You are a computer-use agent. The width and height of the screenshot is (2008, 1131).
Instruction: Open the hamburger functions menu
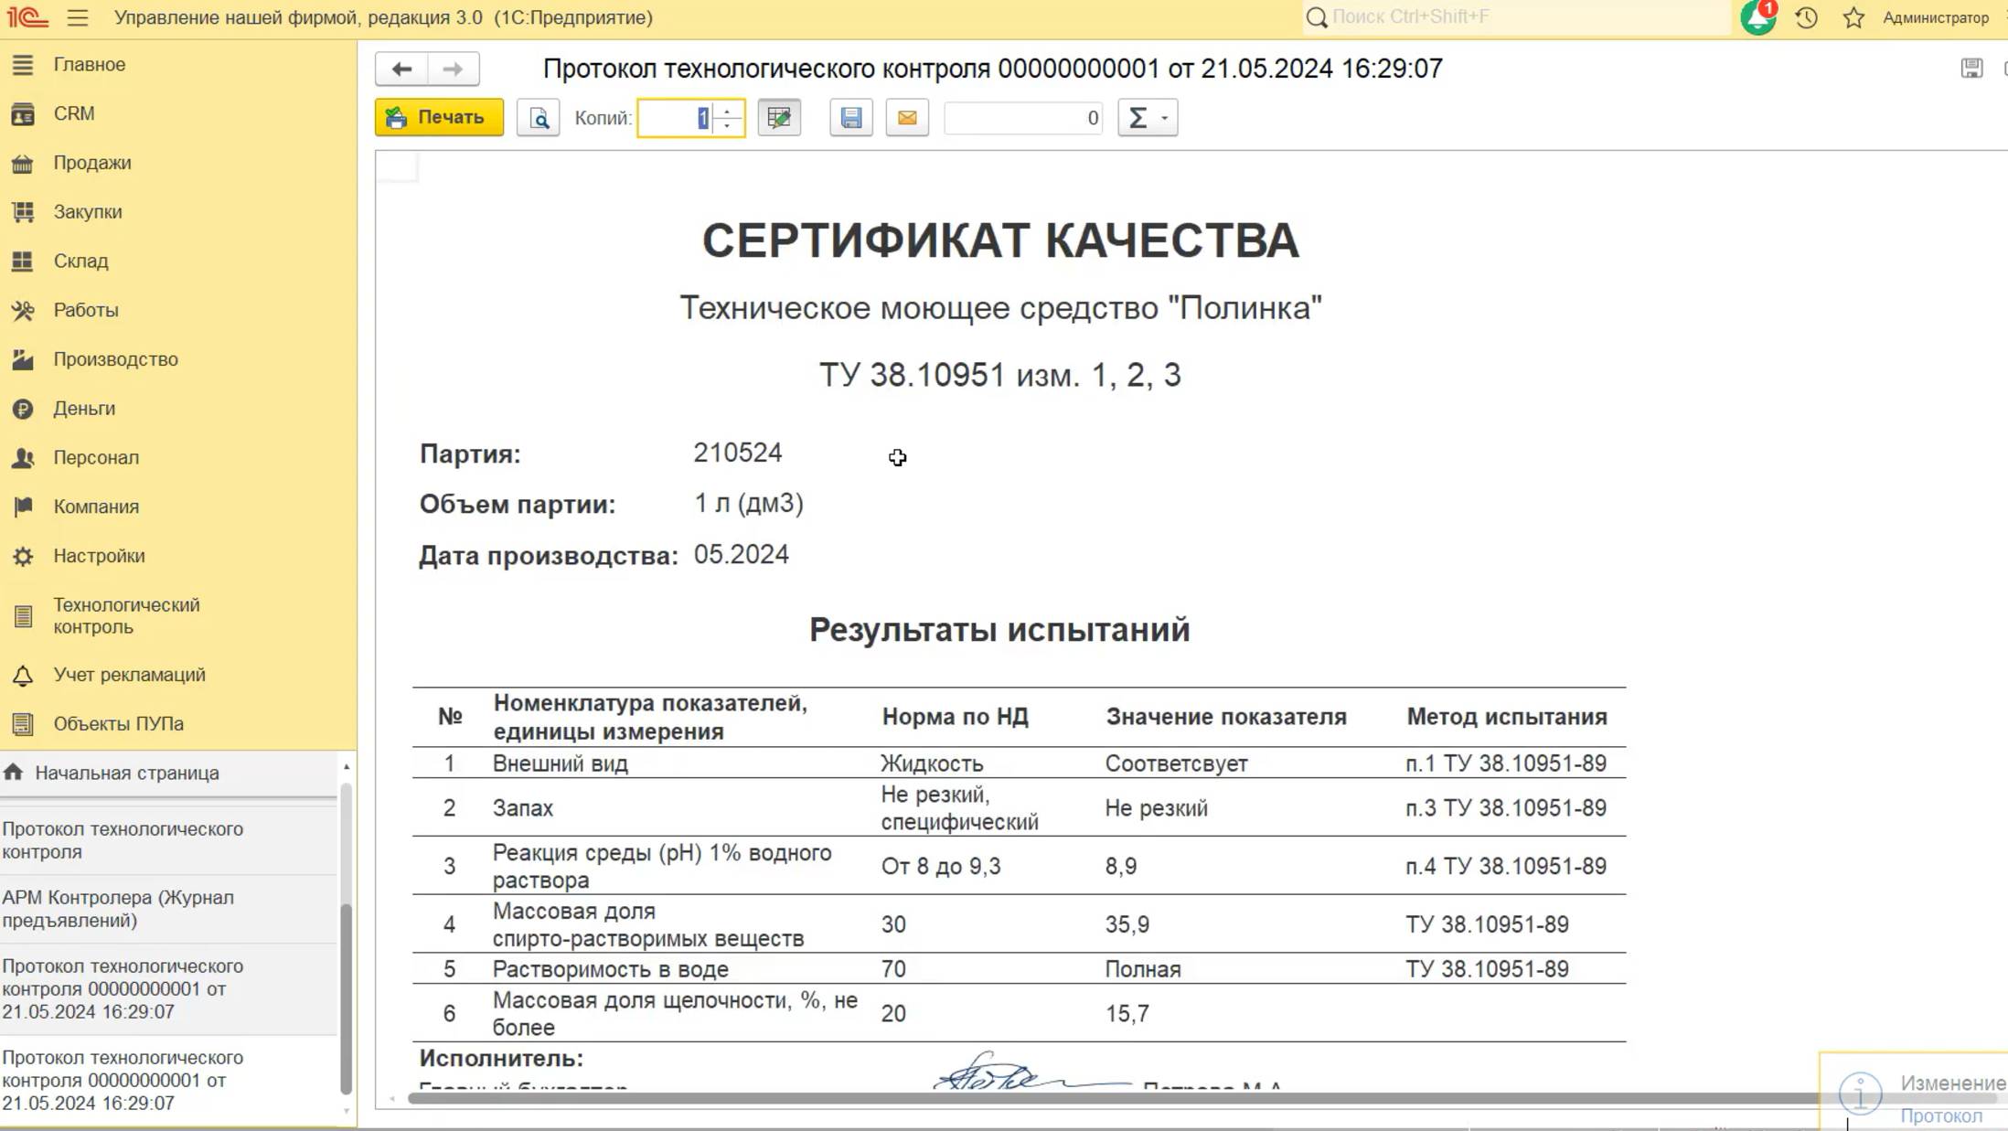click(x=78, y=17)
